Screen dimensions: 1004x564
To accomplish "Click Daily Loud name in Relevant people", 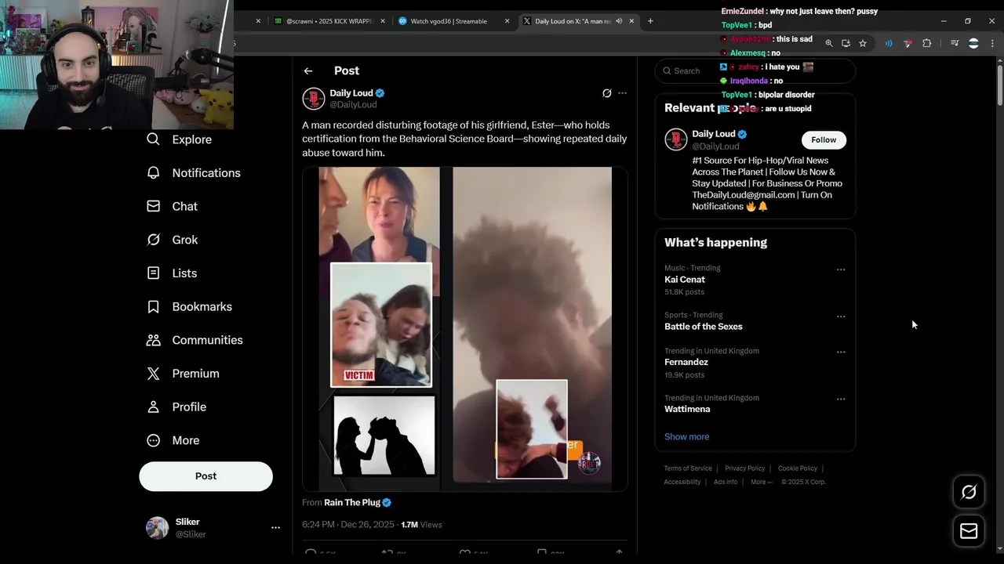I will (x=713, y=134).
